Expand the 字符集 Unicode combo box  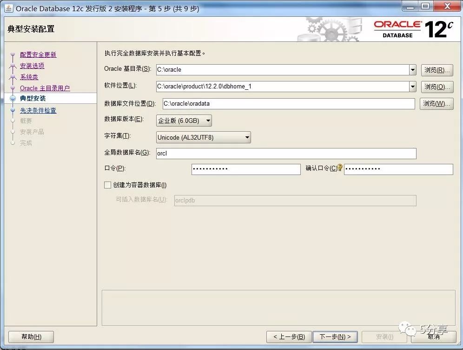click(204, 137)
